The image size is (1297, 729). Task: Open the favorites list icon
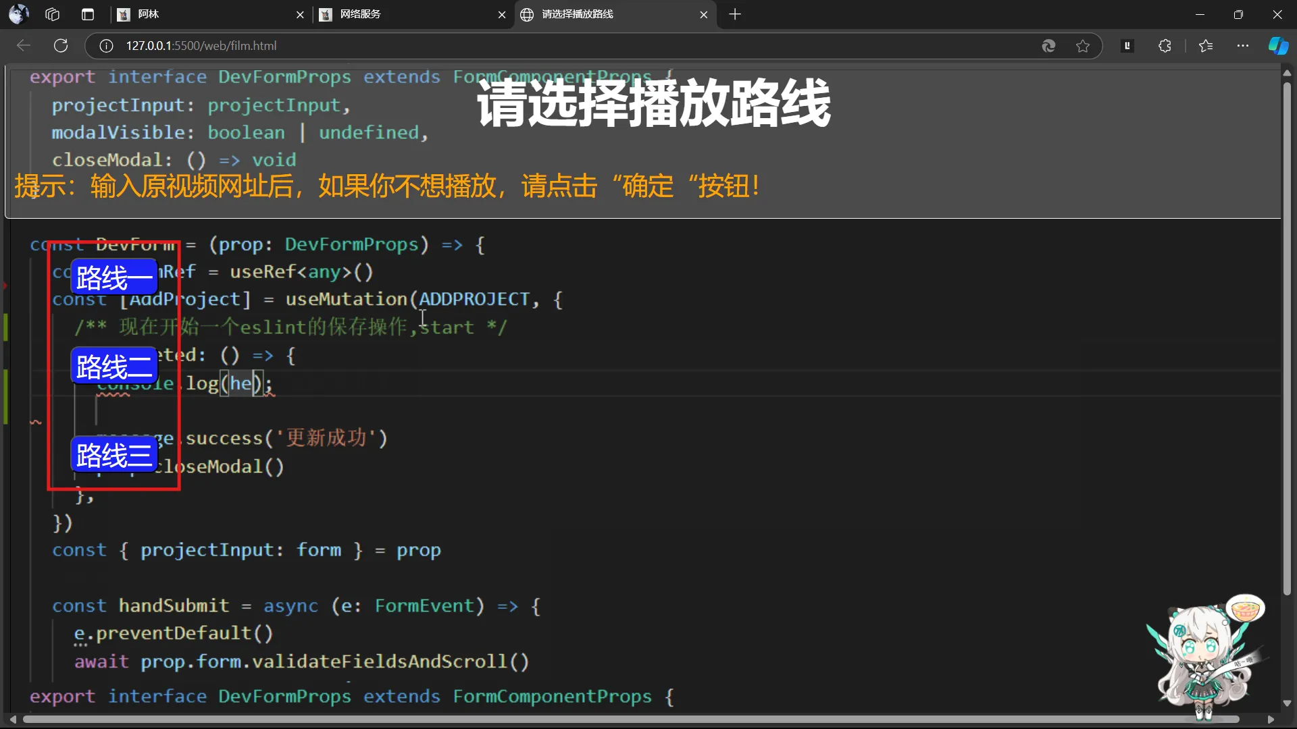[1206, 46]
